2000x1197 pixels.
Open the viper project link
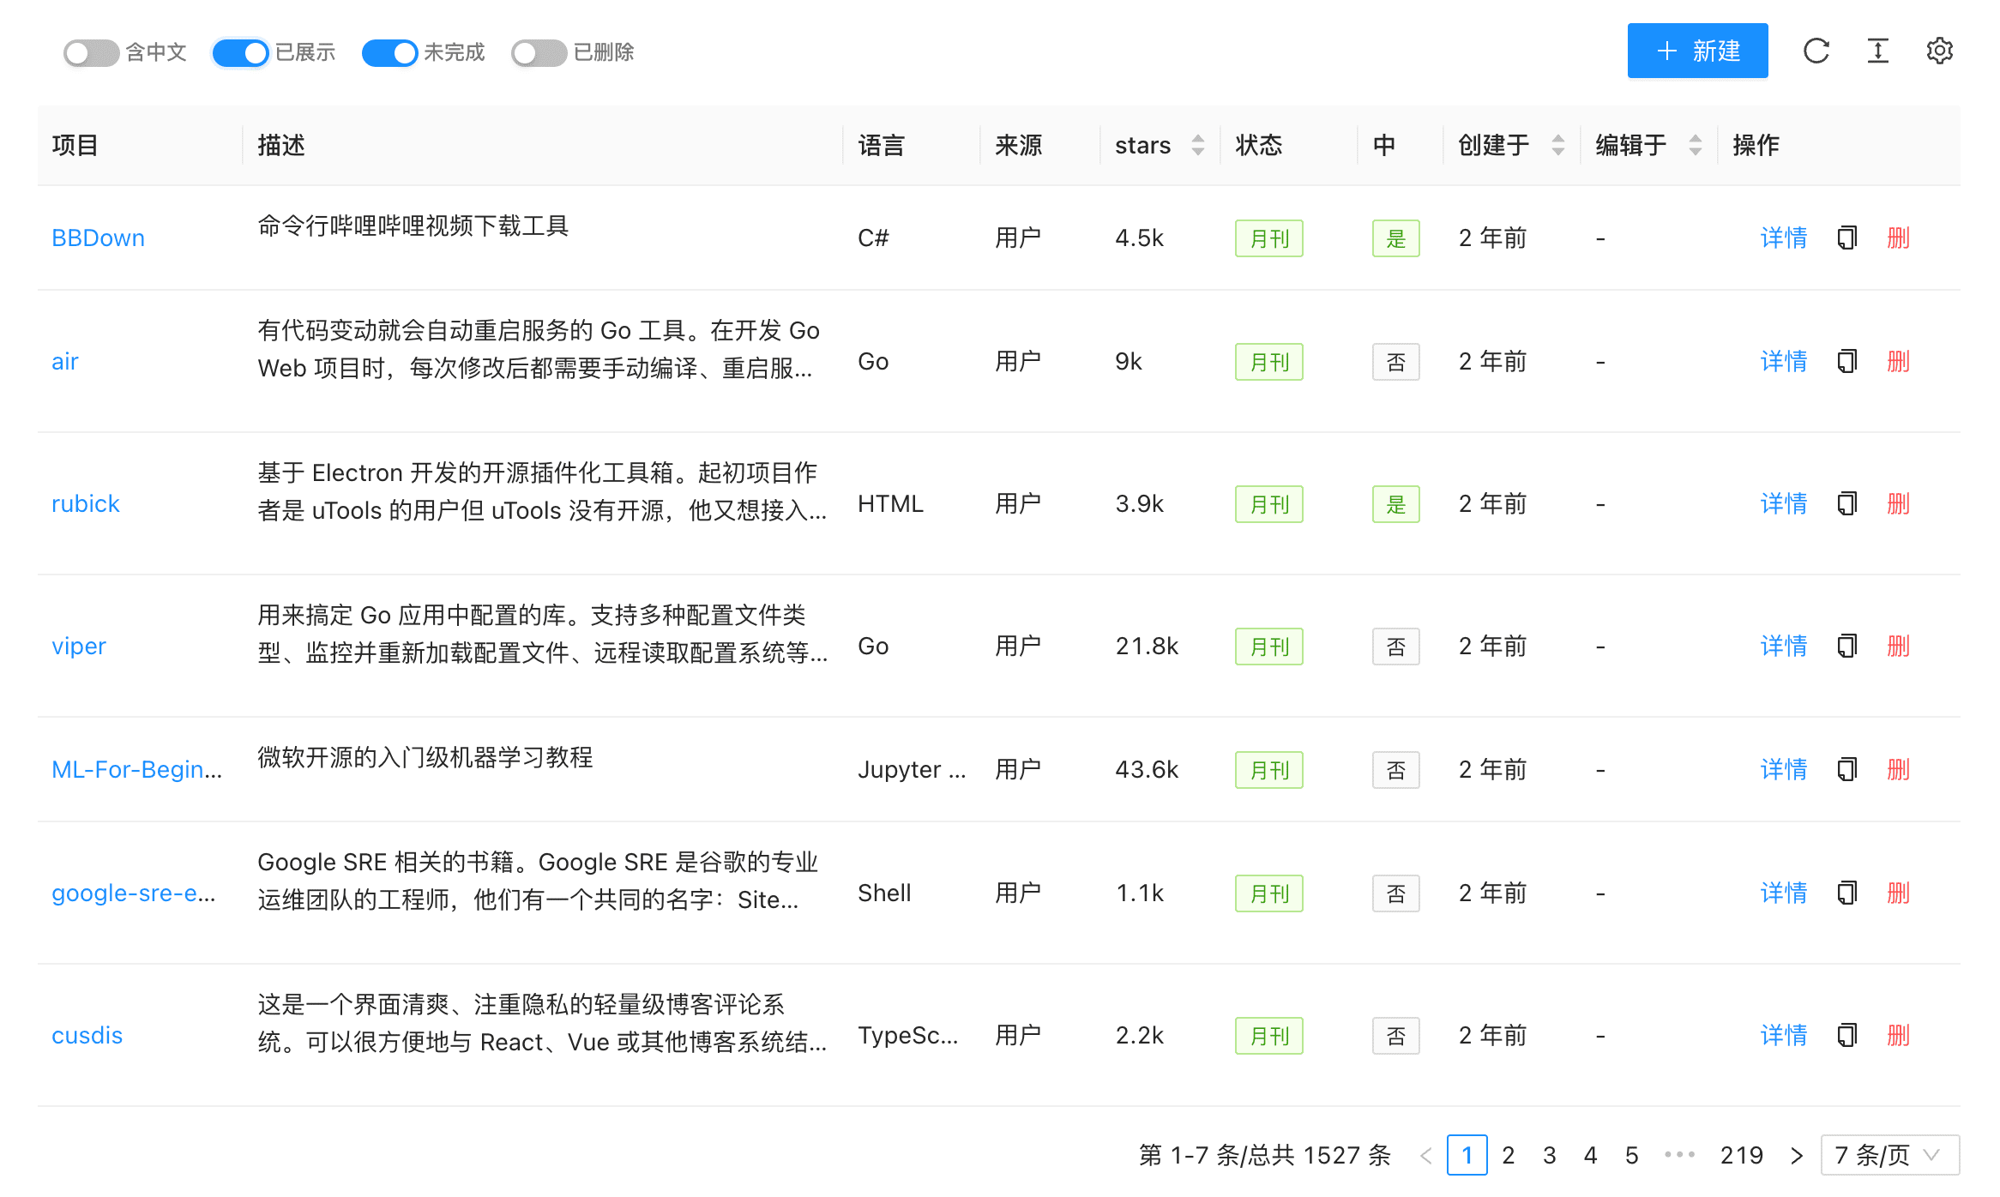point(79,646)
